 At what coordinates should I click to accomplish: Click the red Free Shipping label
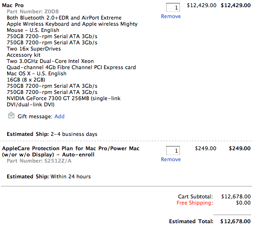pos(195,203)
